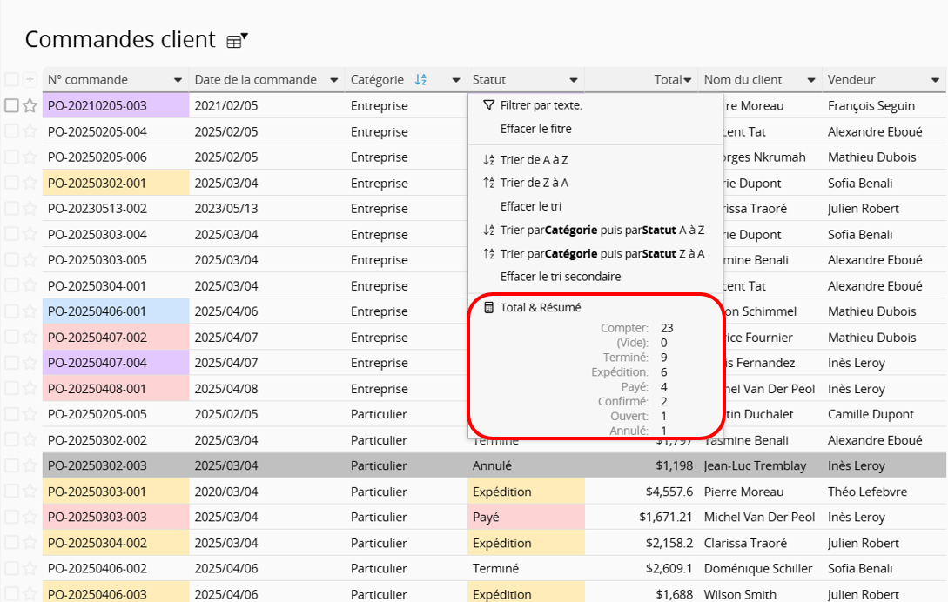Viewport: 948px width, 602px height.
Task: Click the filter funnel icon in menu
Action: point(488,105)
